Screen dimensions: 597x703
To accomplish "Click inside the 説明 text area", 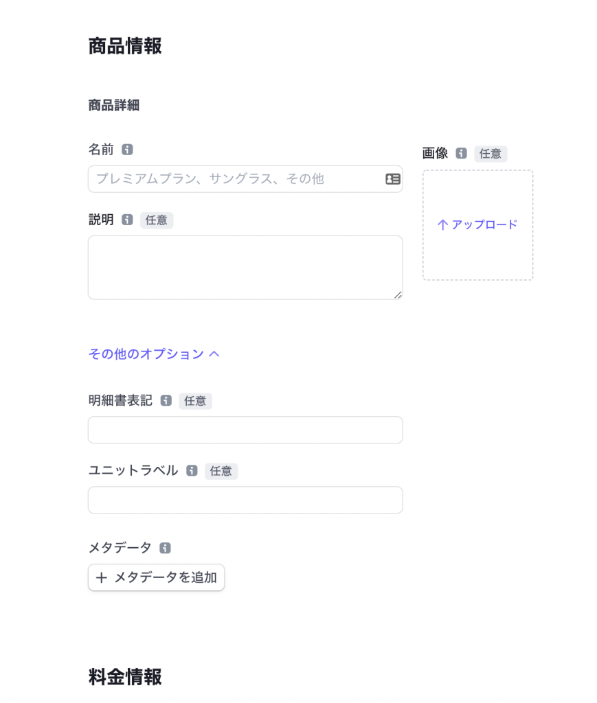I will (x=245, y=268).
